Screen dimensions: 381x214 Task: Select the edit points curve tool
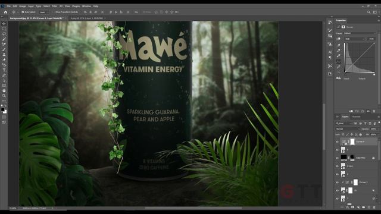click(x=339, y=61)
